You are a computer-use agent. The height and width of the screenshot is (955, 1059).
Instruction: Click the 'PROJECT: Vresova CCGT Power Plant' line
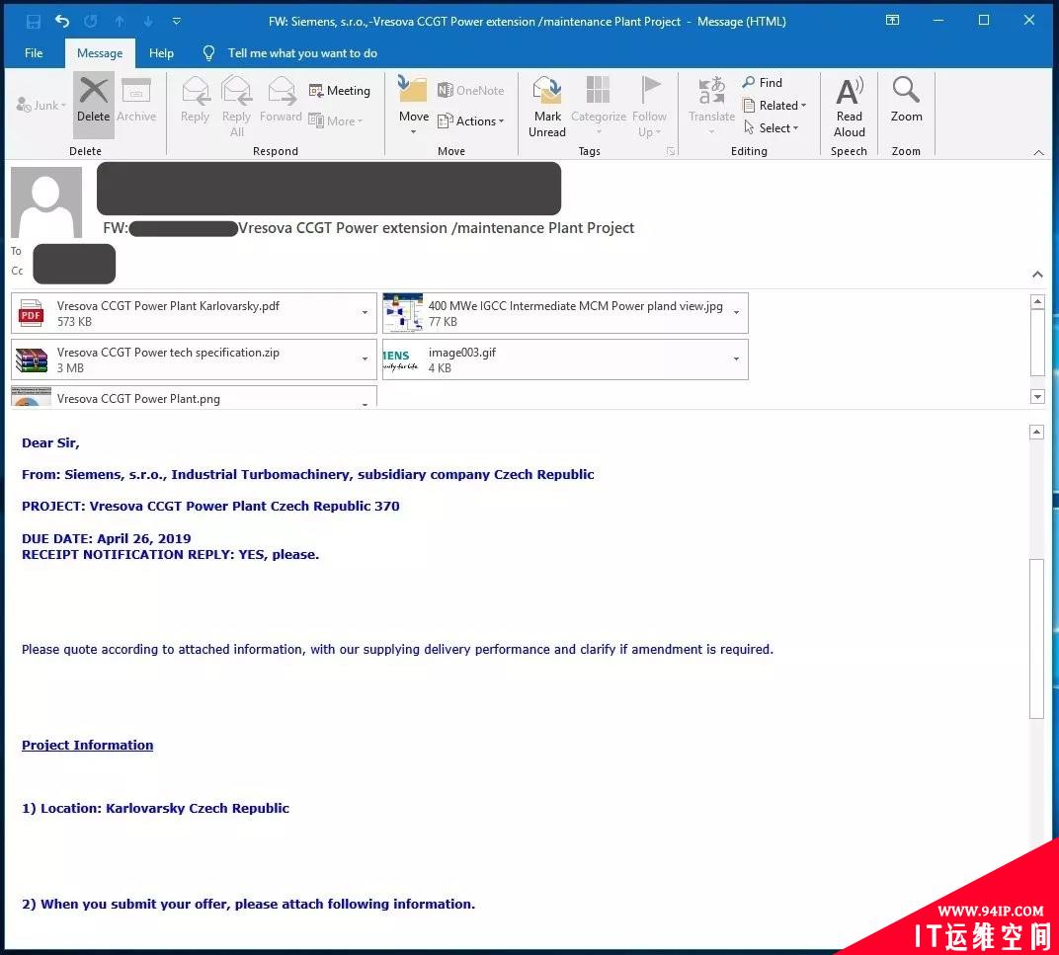pyautogui.click(x=210, y=506)
